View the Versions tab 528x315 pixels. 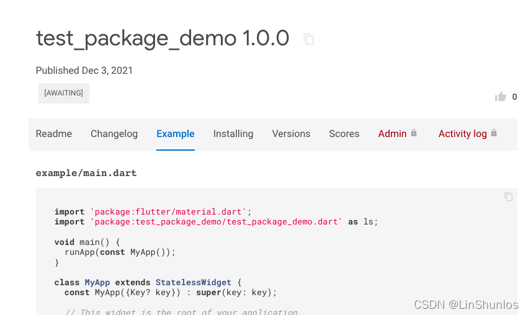click(291, 133)
